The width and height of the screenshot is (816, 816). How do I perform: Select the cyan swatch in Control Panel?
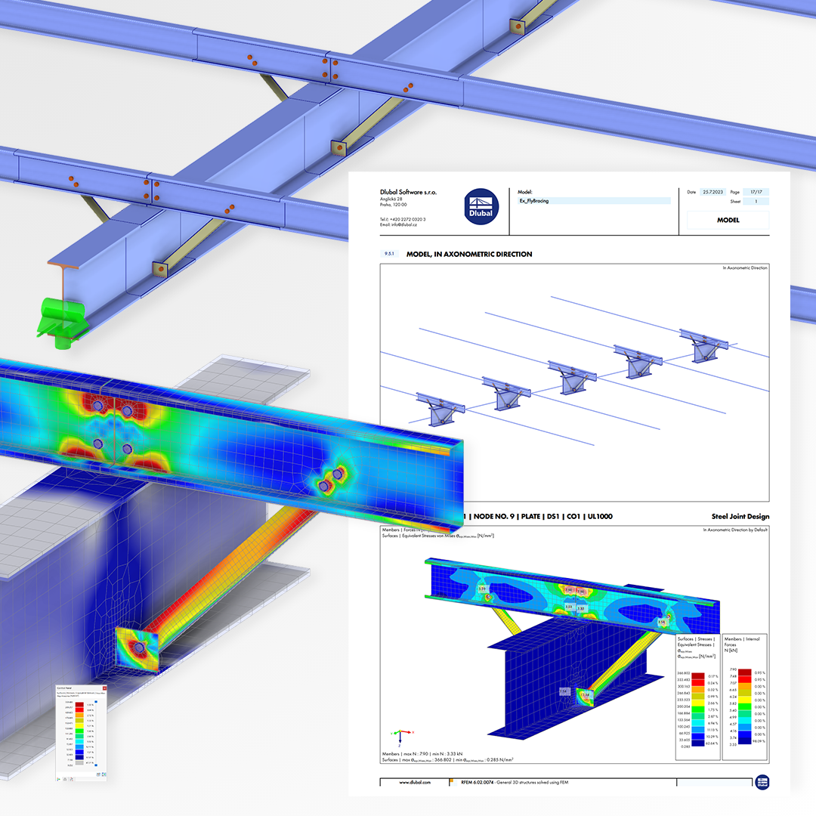(x=79, y=742)
